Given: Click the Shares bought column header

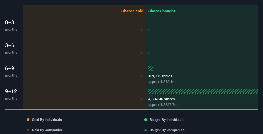Looking at the screenshot, I should click(161, 11).
